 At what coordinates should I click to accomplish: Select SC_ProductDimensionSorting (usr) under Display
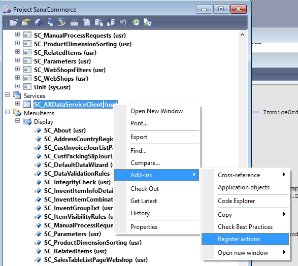93,243
